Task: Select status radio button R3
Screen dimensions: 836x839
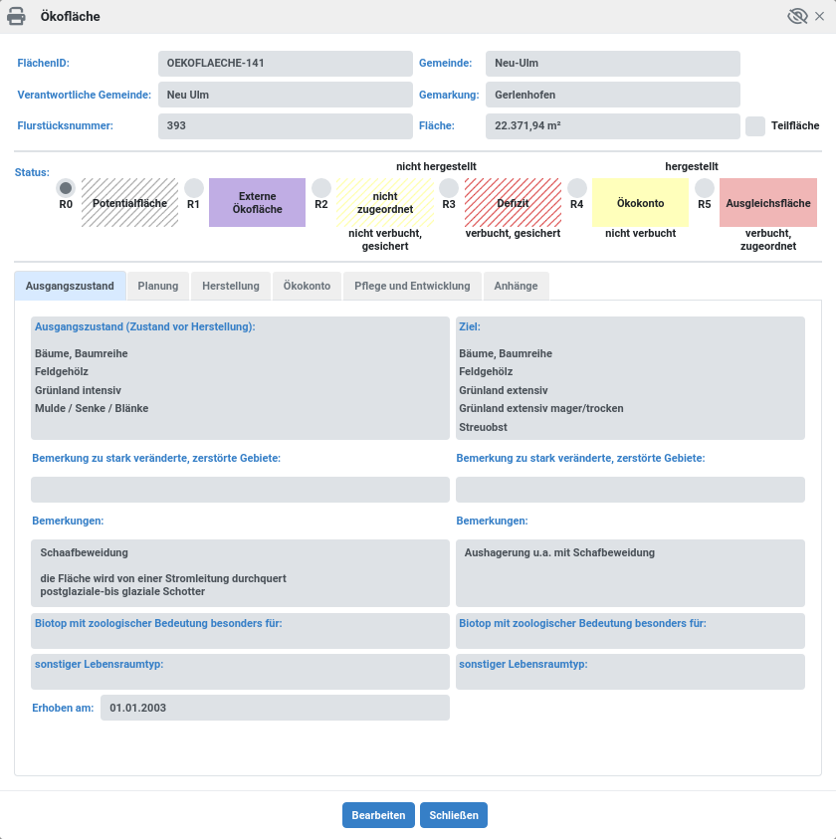Action: pos(449,186)
